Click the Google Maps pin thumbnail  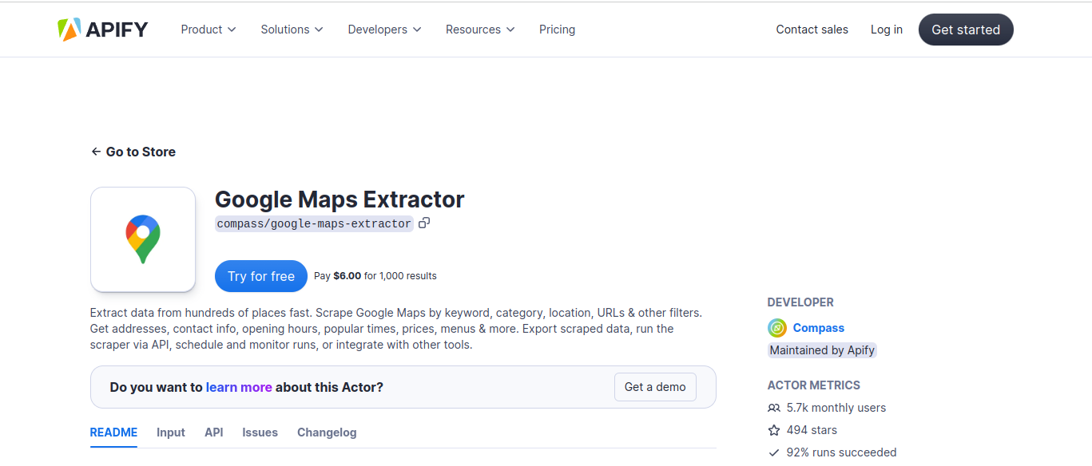coord(143,239)
